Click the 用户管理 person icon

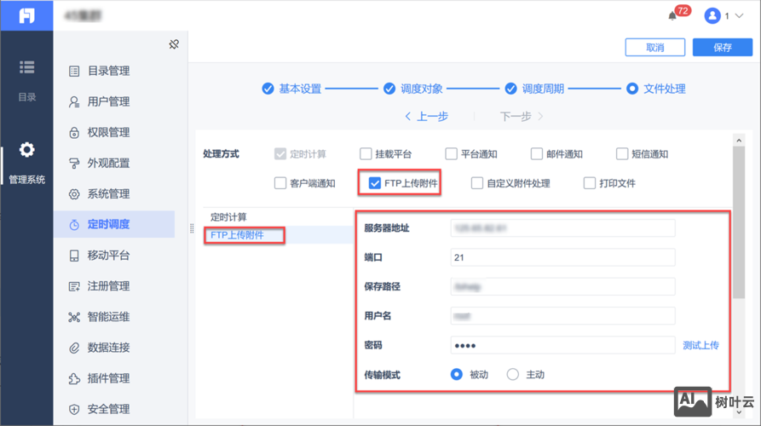click(74, 102)
